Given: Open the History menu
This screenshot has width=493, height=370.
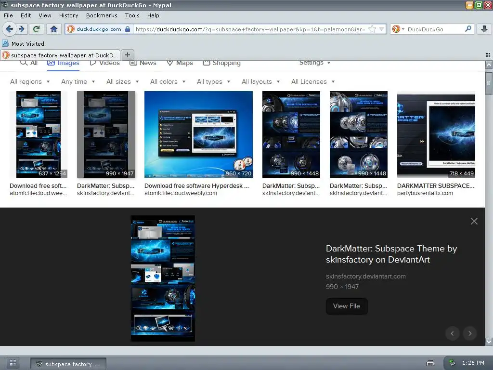Looking at the screenshot, I should pos(68,15).
